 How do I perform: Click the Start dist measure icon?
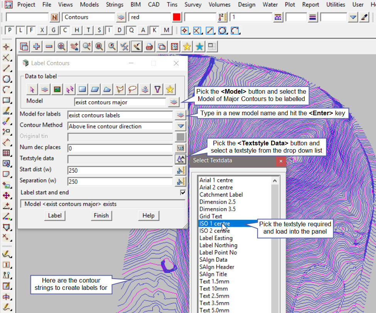pos(180,170)
